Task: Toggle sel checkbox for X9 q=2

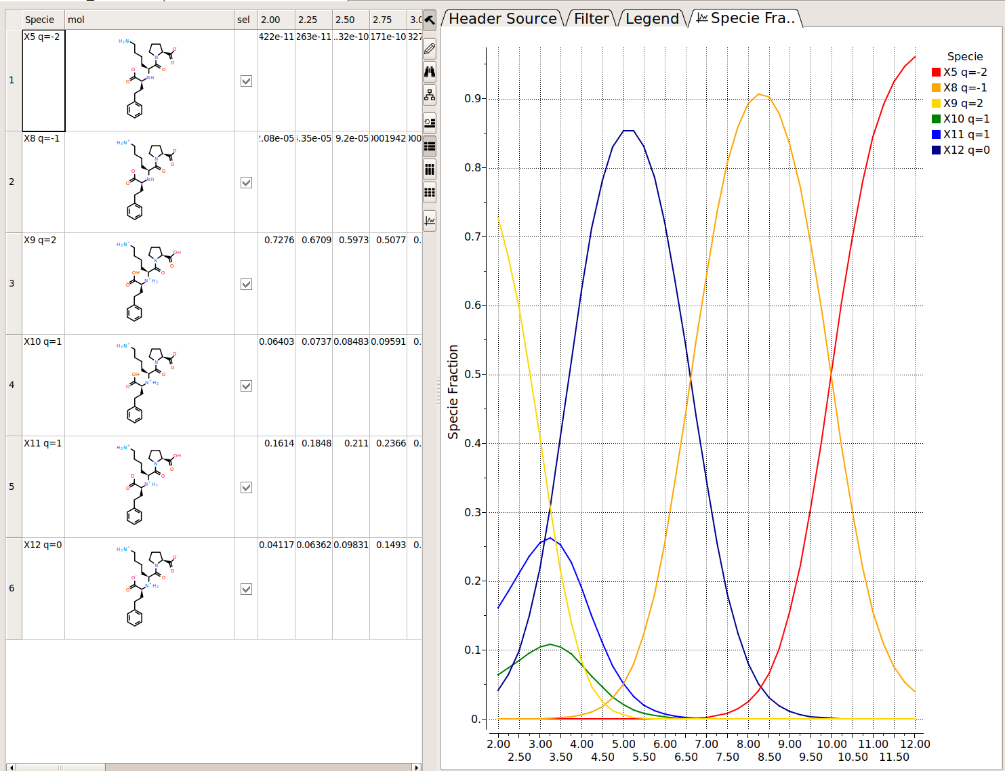Action: click(246, 284)
